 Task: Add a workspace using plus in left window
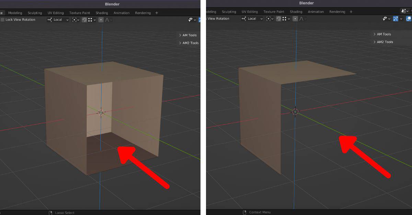point(157,13)
